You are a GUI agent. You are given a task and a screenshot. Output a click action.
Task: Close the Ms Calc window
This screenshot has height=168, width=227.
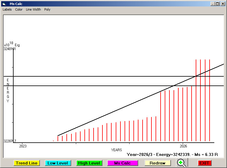tap(223, 4)
